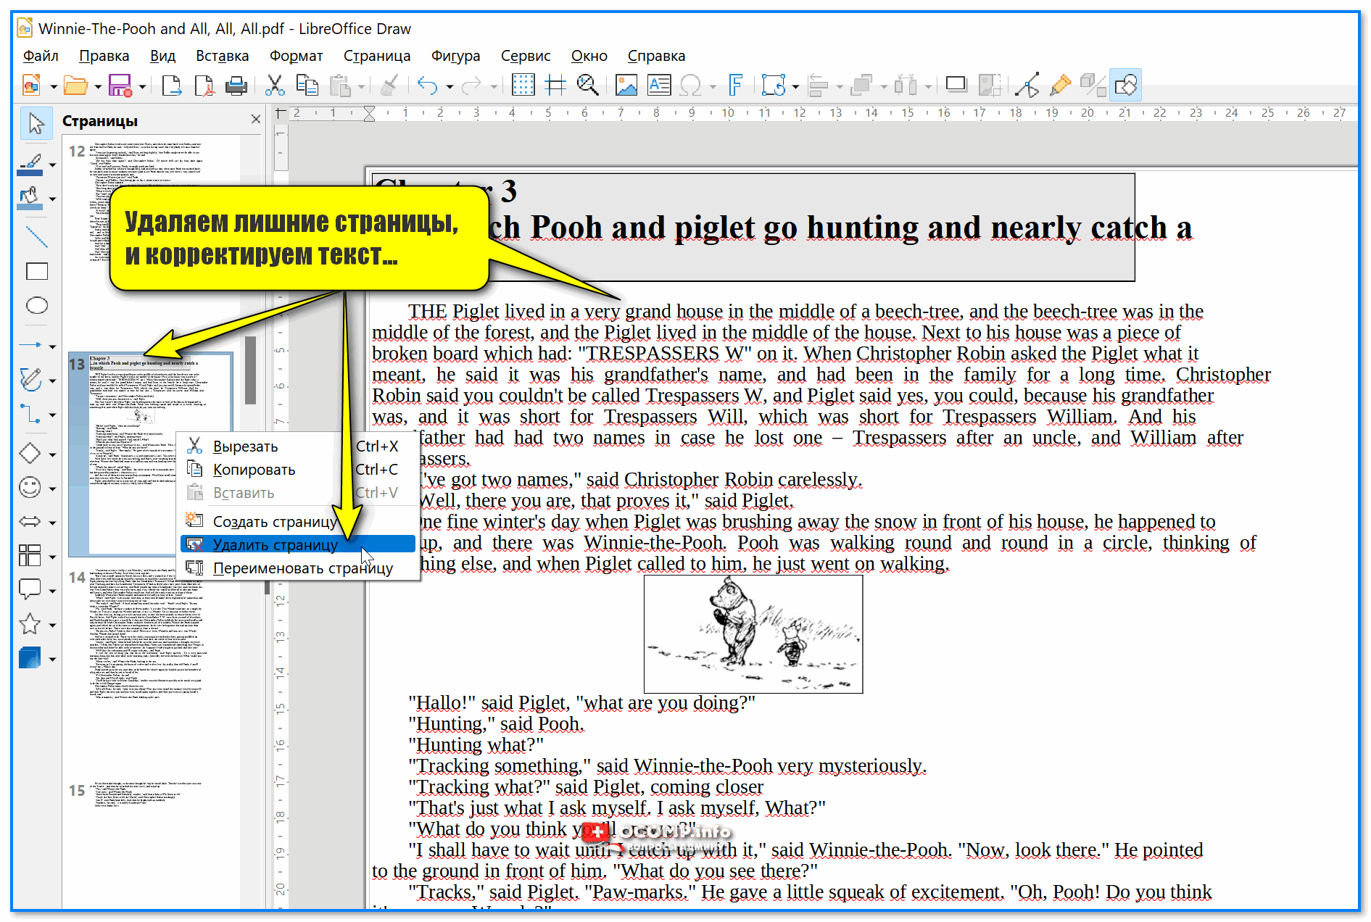1371x922 pixels.
Task: Toggle the Shadow icon
Action: [x=956, y=86]
